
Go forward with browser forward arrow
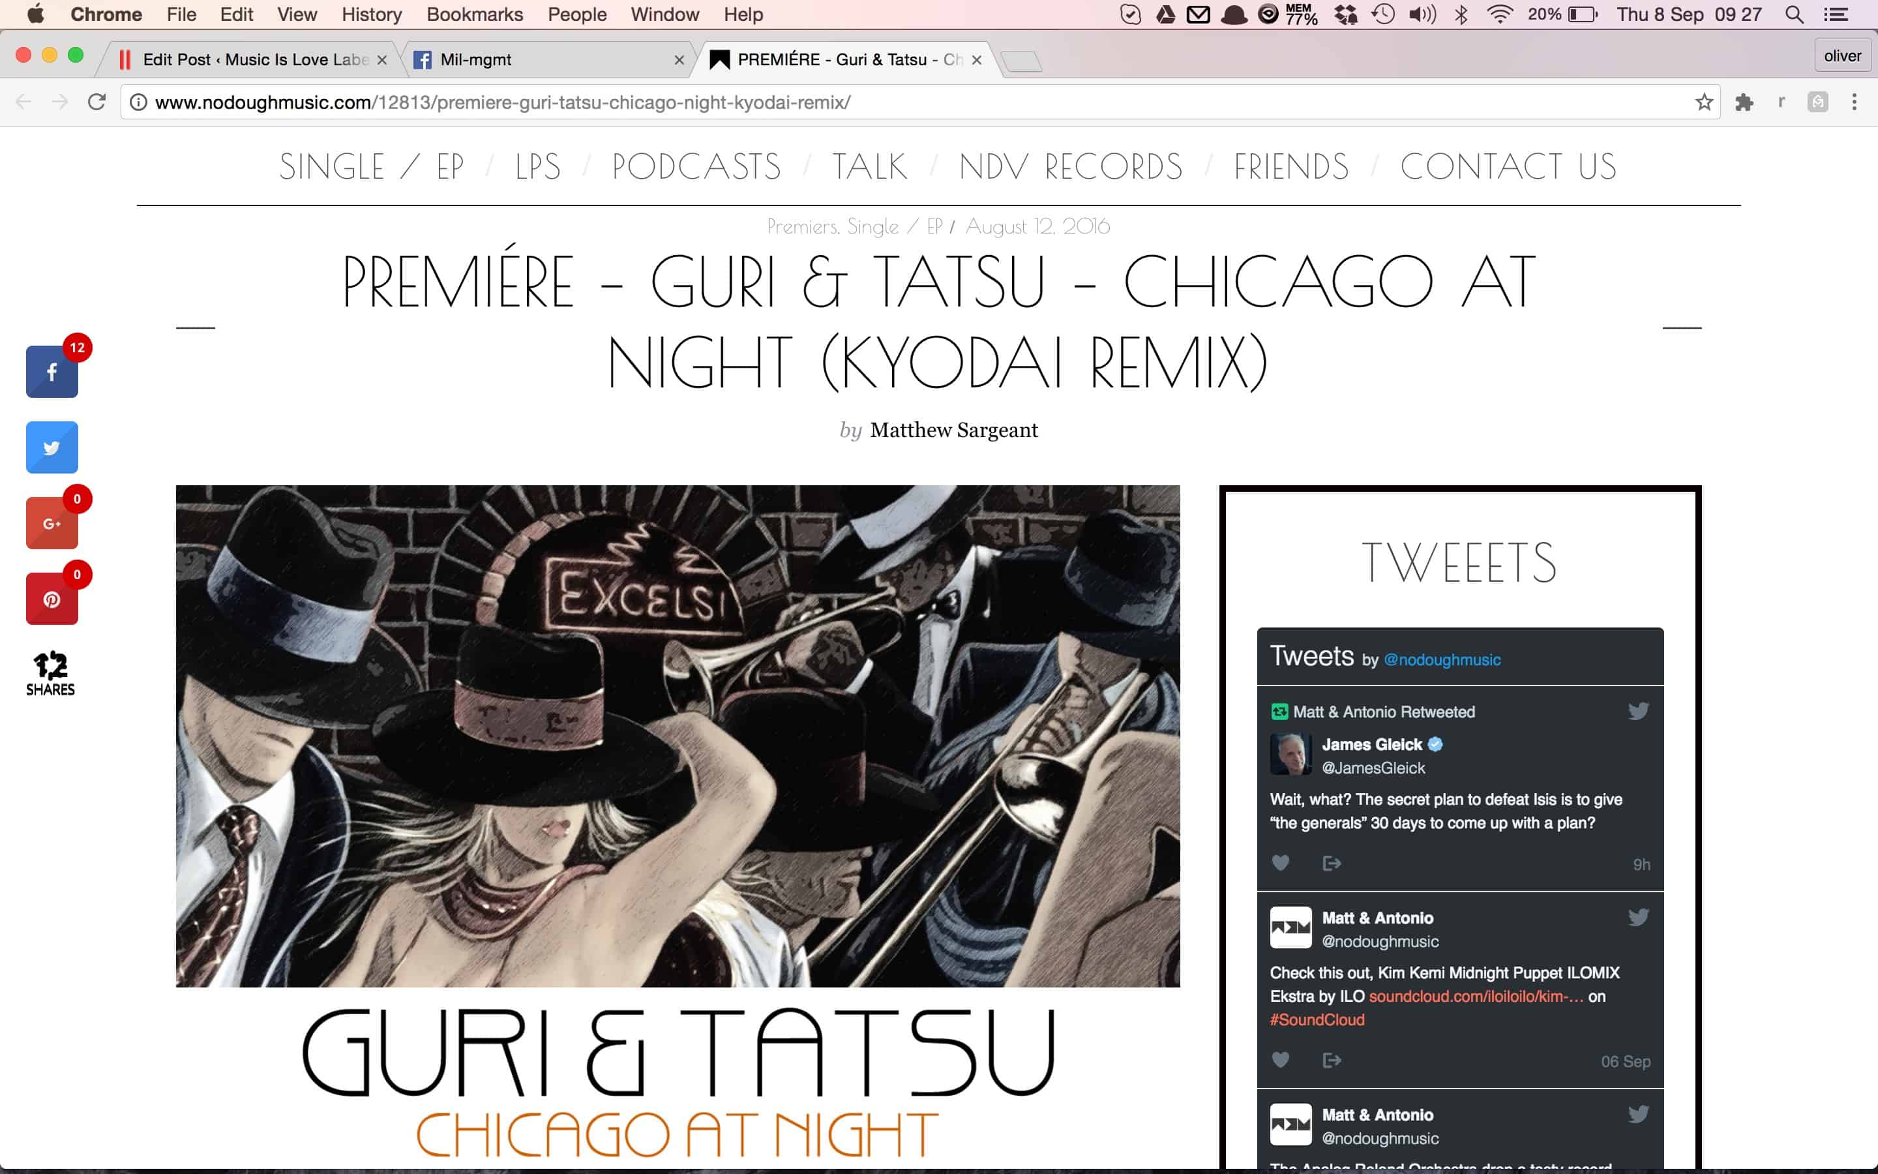(60, 102)
